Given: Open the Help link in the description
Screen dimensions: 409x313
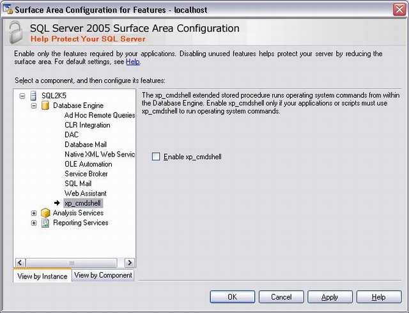Looking at the screenshot, I should (x=133, y=62).
